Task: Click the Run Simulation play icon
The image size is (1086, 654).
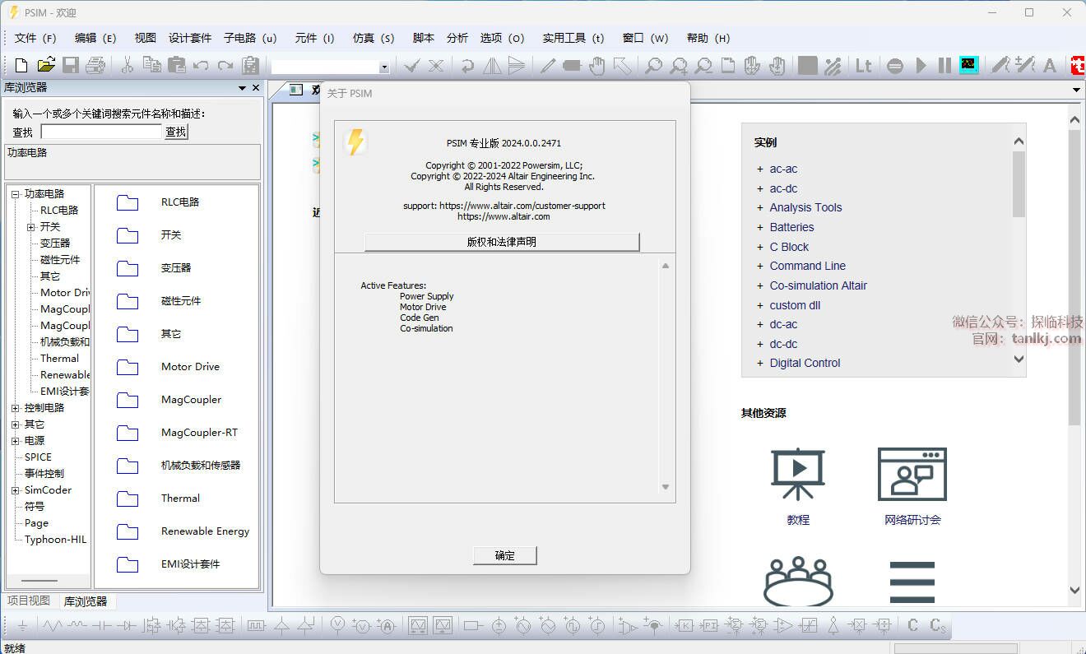Action: coord(921,66)
